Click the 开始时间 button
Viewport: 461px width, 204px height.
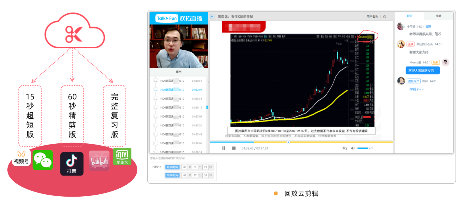pos(172,167)
